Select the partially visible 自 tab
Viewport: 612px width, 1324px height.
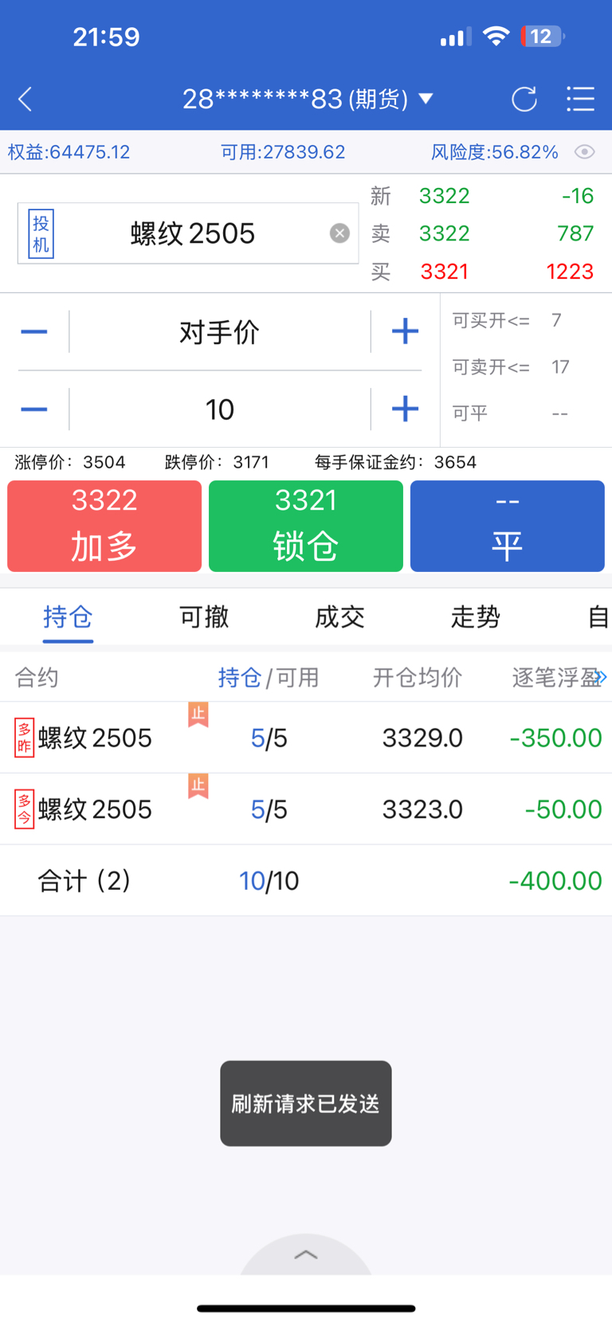point(598,617)
